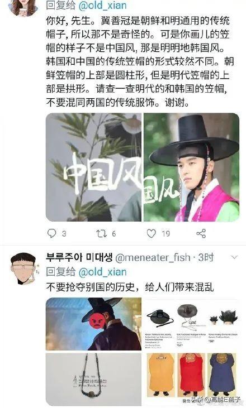Viewport: 246px width, 408px height.
Task: Open the @old_xian mention in first reply
Action: pos(102,6)
